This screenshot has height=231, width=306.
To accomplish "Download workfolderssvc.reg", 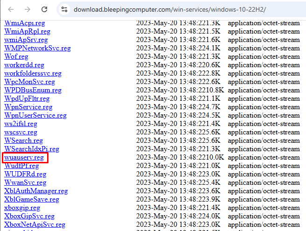I will click(33, 73).
